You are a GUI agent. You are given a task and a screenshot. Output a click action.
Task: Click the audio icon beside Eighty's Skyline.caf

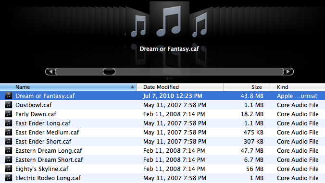(x=9, y=169)
